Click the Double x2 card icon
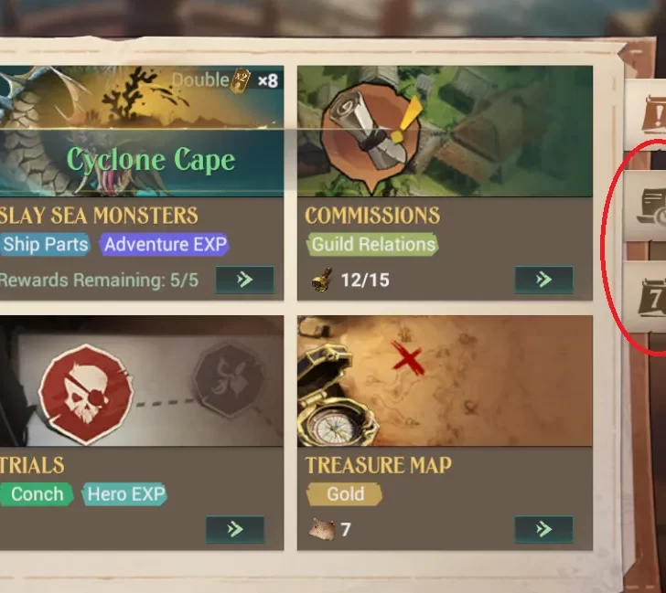The height and width of the screenshot is (593, 666). click(x=240, y=80)
